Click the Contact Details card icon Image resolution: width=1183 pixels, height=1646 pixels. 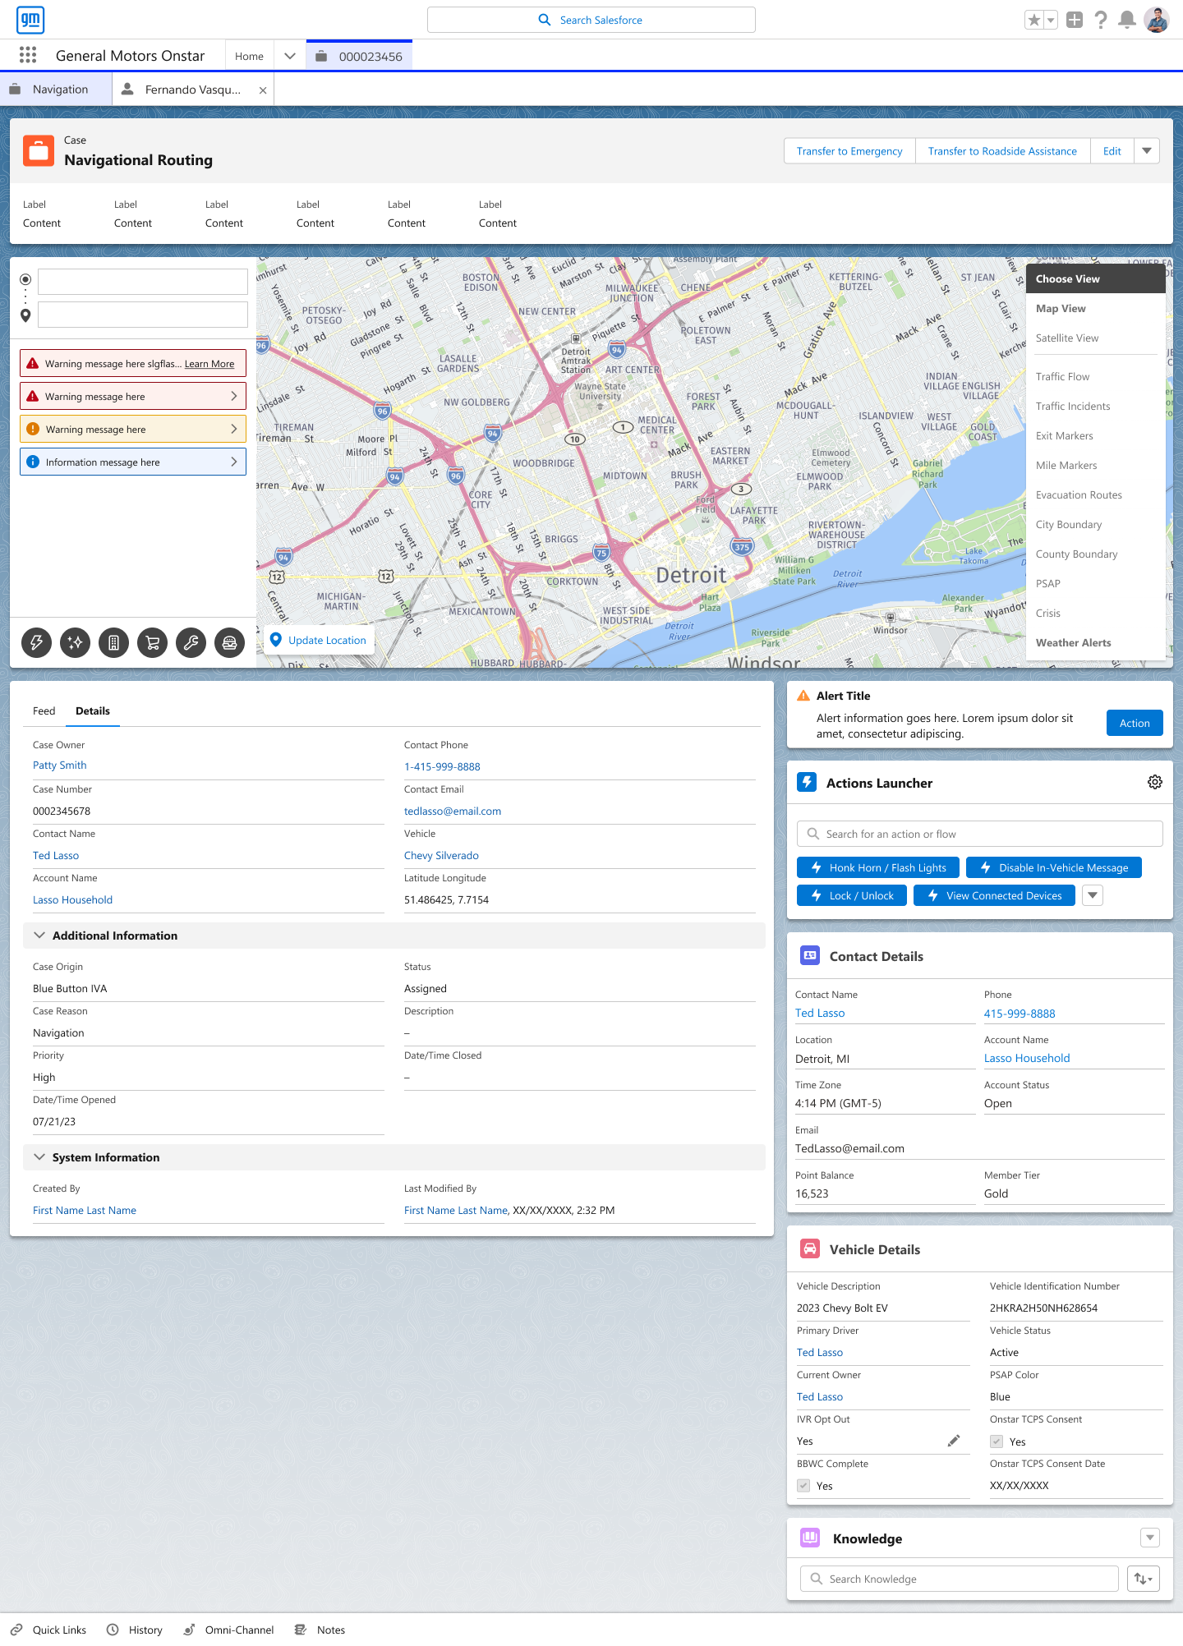810,955
